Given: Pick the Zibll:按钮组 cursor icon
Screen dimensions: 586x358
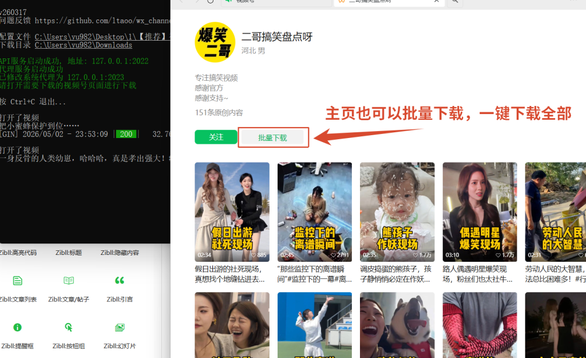Looking at the screenshot, I should point(69,327).
